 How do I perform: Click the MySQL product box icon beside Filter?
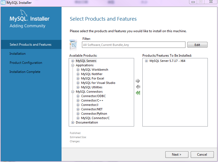(73, 45)
